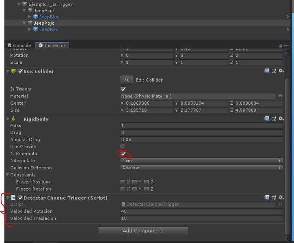
Task: Open JeepRed prefab with right chevron
Action: click(288, 29)
